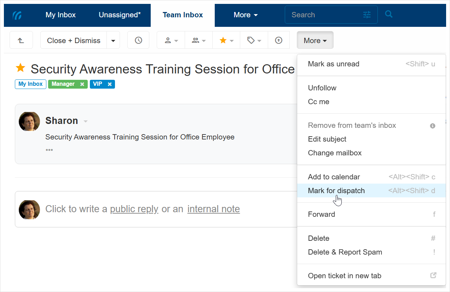Open the assign user icon dropdown
Image resolution: width=450 pixels, height=292 pixels.
[x=171, y=40]
